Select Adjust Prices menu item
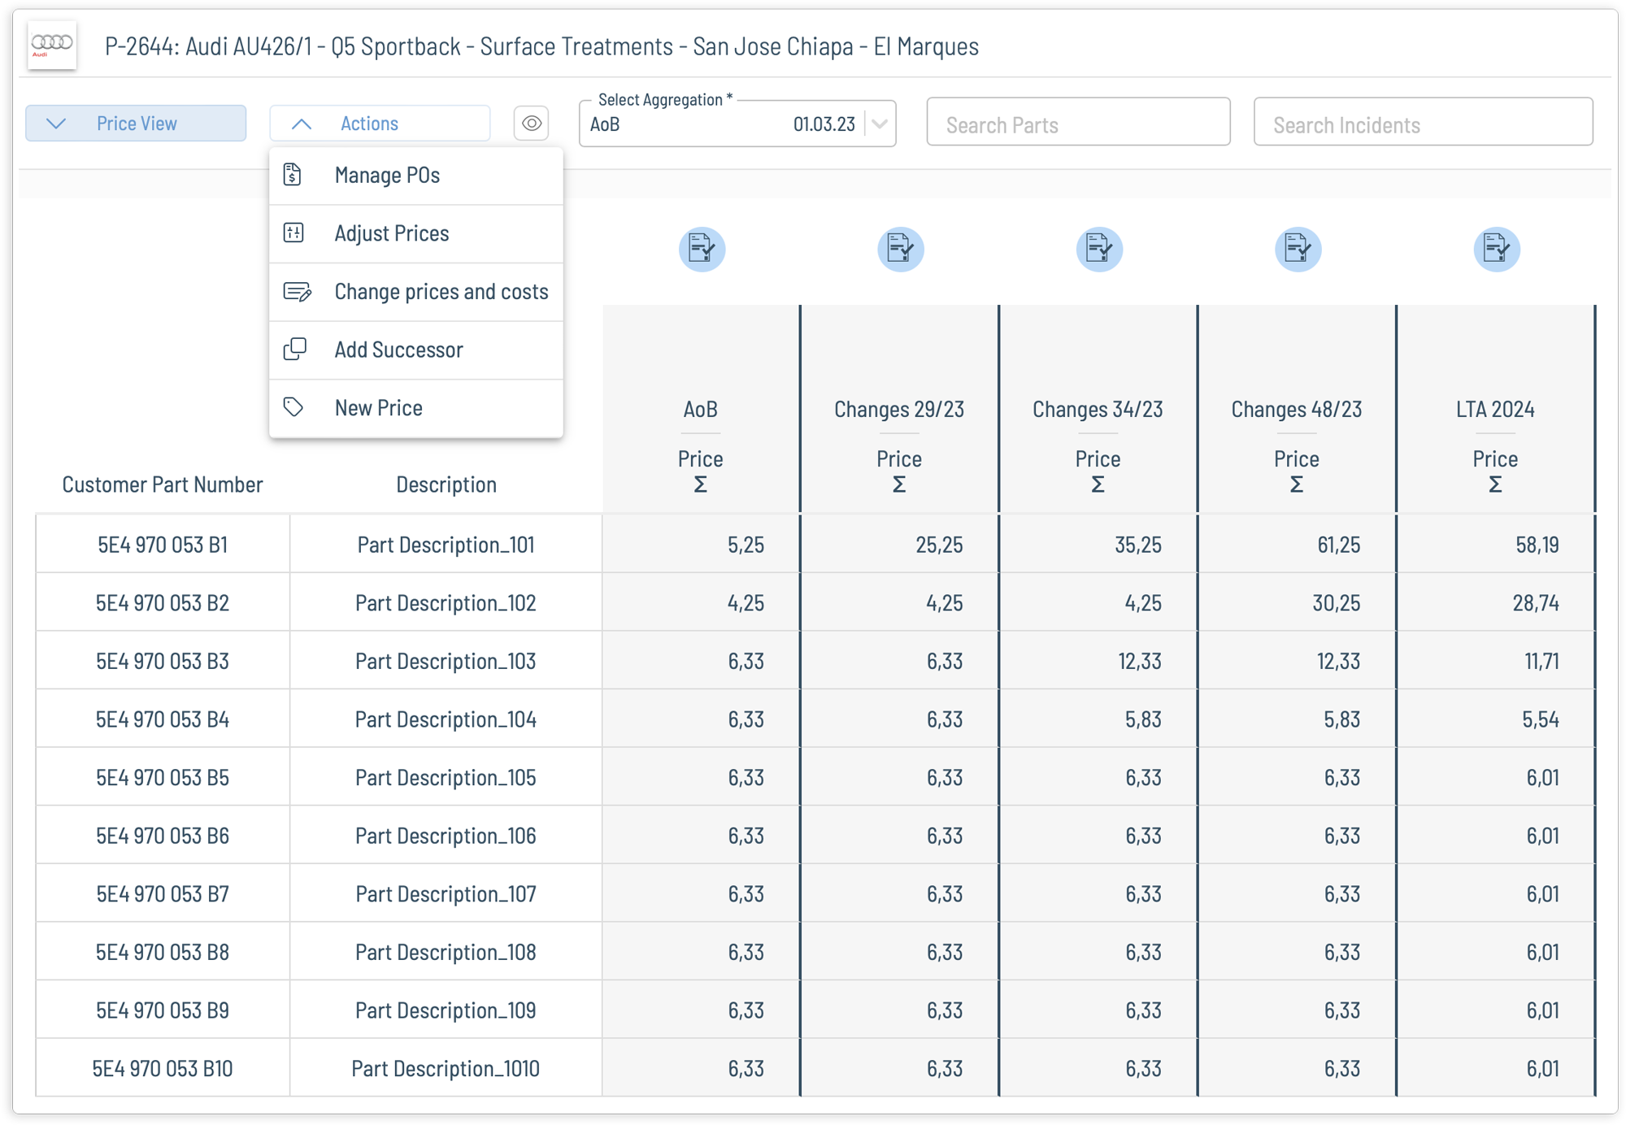The width and height of the screenshot is (1626, 1125). [416, 234]
